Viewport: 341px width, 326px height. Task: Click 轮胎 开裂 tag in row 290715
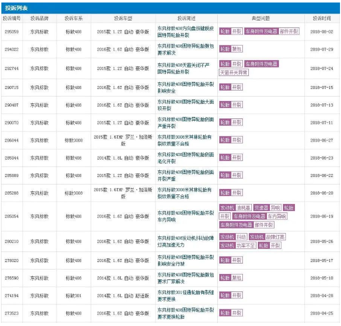[231, 87]
